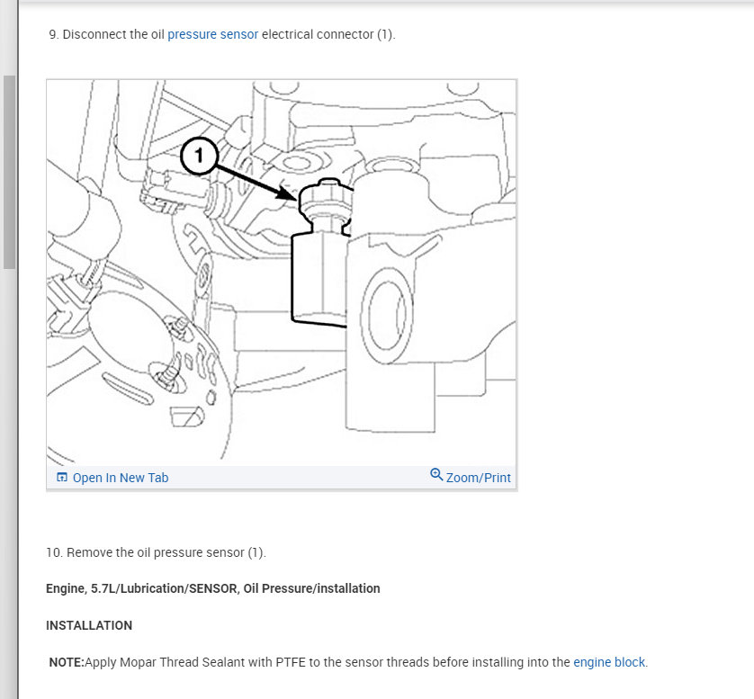Open the engine block hyperlink
This screenshot has height=699, width=754.
(x=609, y=662)
